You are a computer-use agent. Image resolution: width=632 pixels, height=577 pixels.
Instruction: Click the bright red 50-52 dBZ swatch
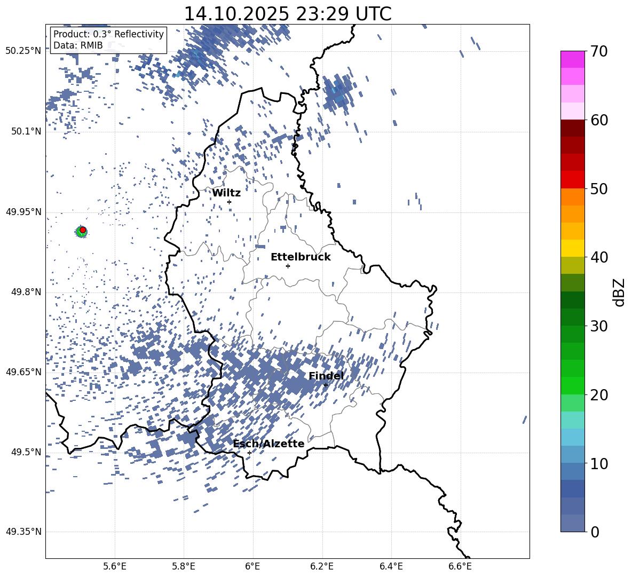[572, 180]
